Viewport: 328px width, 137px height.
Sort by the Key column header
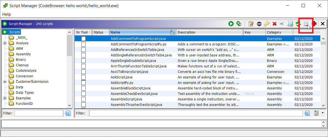tap(254, 32)
